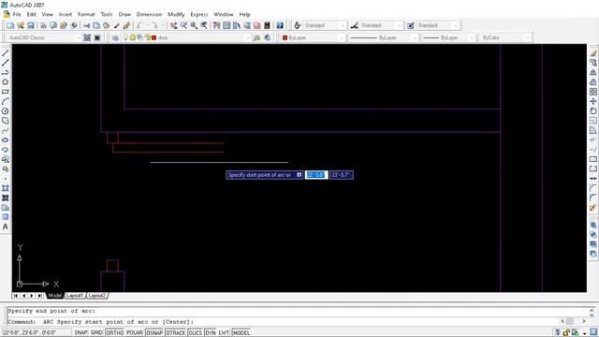This screenshot has width=599, height=337.
Task: Open the Express menu
Action: pos(199,14)
